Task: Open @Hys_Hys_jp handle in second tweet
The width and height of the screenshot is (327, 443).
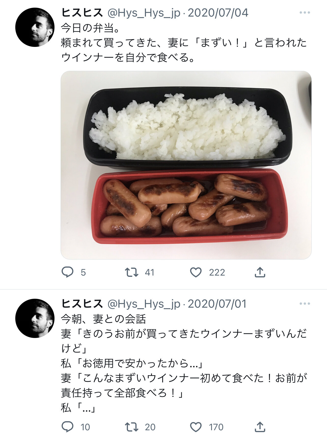Action: (x=144, y=304)
